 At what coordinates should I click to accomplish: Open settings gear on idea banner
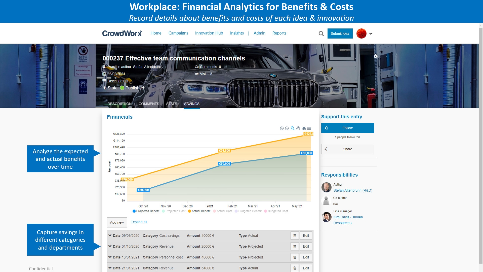point(376,56)
